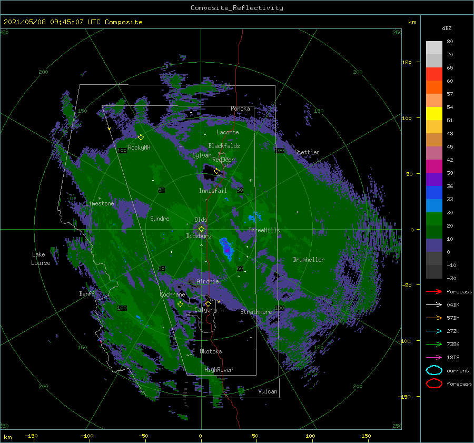Pick the green 7356 arrow icon
Screen dimensions: 474x443
[434, 344]
